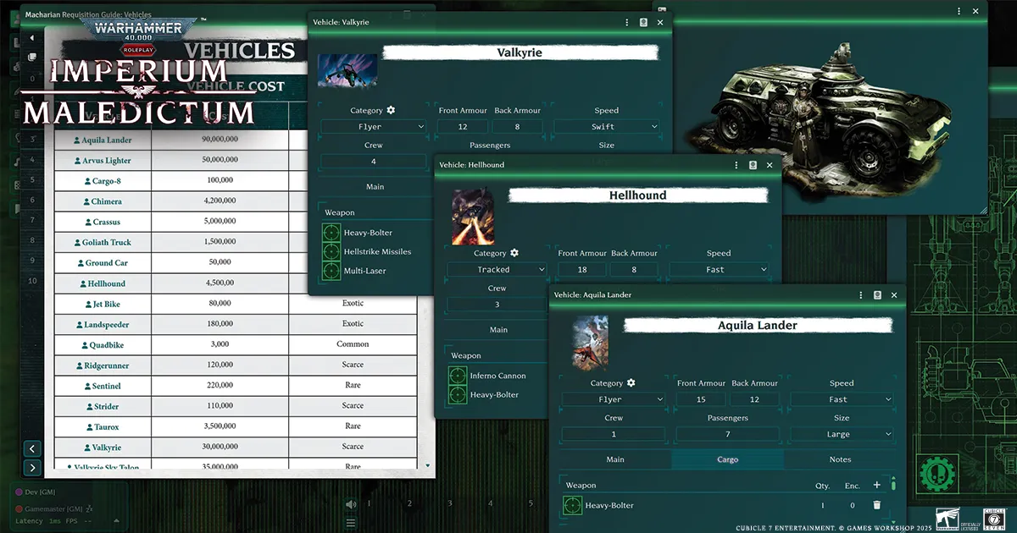Click Valkyrie Front Armour field showing 12

click(462, 127)
